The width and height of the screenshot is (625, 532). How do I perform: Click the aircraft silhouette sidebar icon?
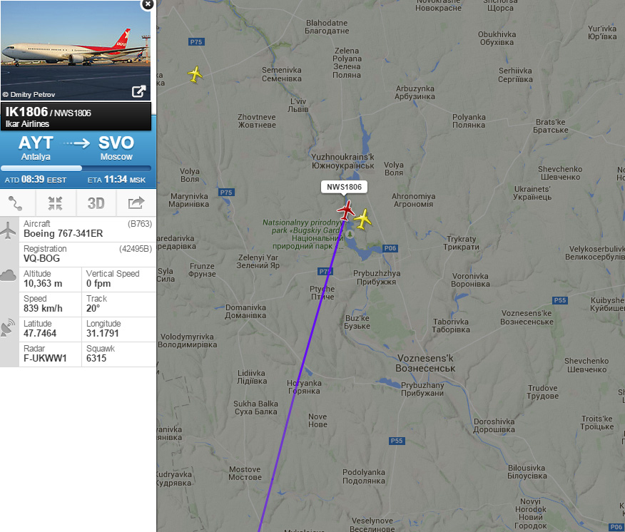pos(8,230)
